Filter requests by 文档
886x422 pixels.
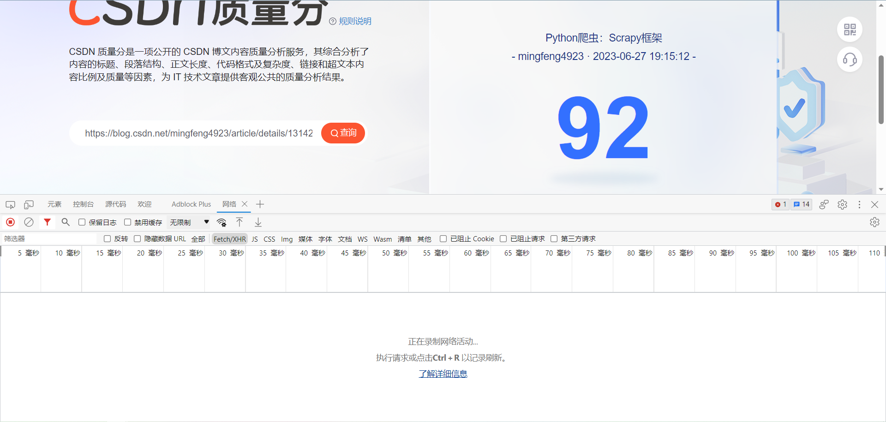pyautogui.click(x=345, y=239)
